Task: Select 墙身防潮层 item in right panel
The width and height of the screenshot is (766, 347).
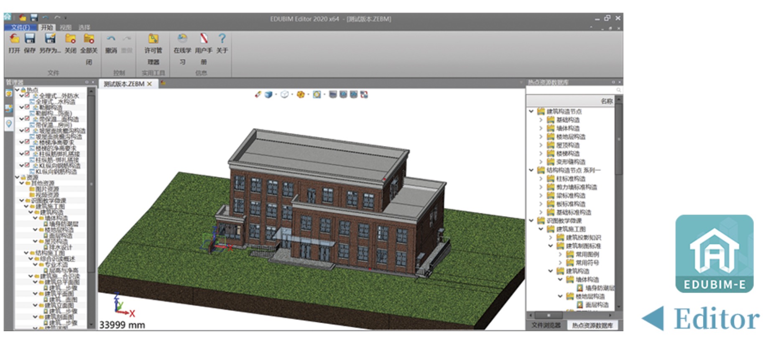Action: [600, 288]
